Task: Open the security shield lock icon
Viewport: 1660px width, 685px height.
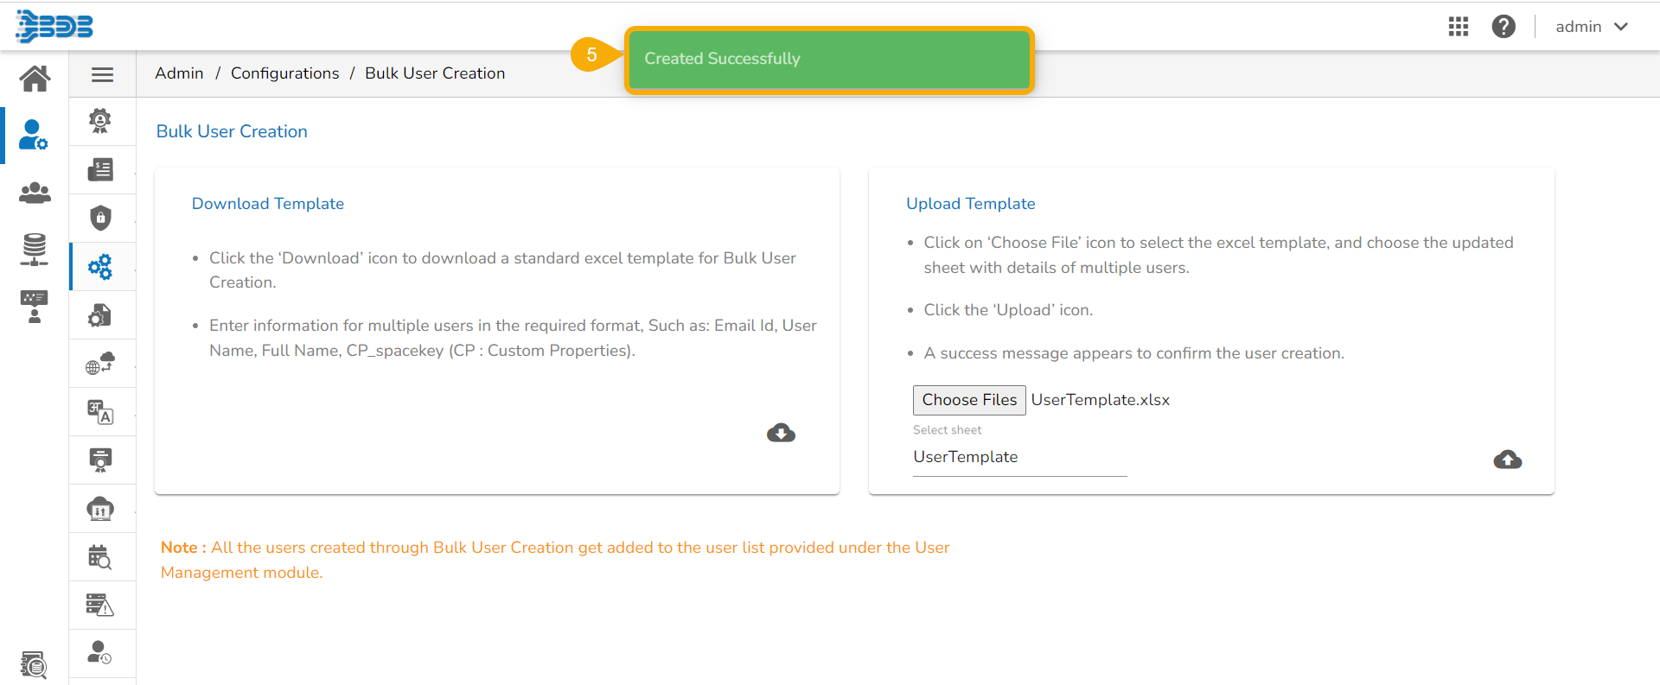Action: (x=101, y=218)
